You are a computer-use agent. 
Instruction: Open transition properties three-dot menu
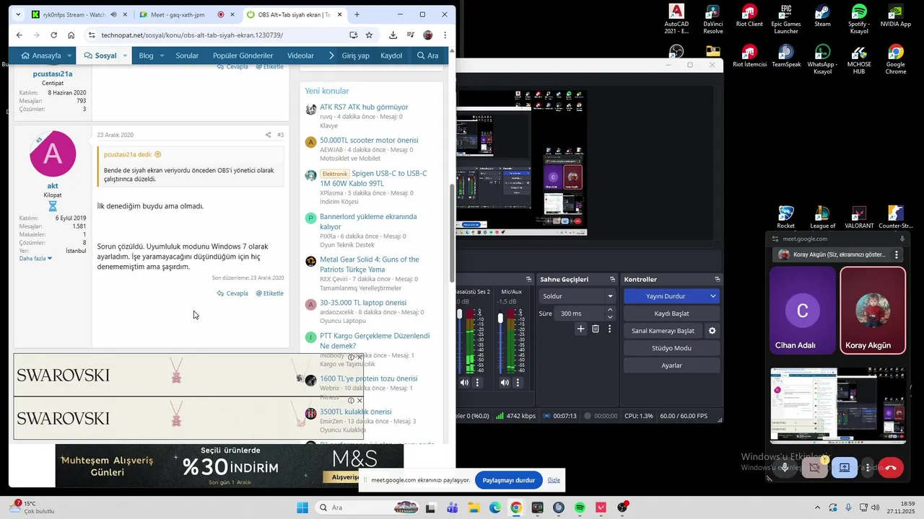coord(609,329)
